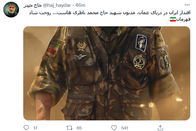Click the like count 541
This screenshot has width=196, height=131.
[x=125, y=128]
